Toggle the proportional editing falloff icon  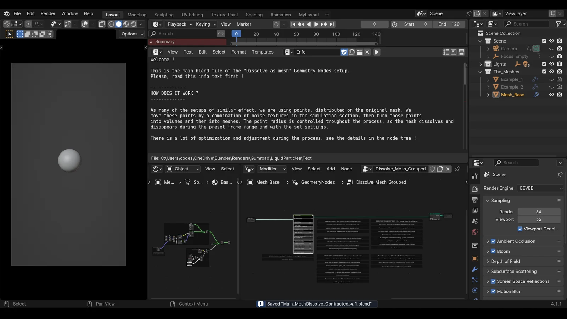(37, 24)
